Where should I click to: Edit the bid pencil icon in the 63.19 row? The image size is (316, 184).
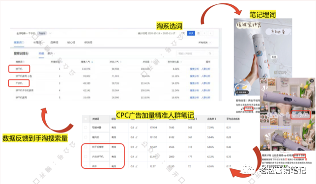point(136,157)
